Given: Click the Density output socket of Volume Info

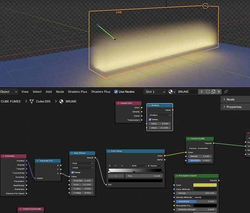Looking at the screenshot, I should (x=141, y=112).
